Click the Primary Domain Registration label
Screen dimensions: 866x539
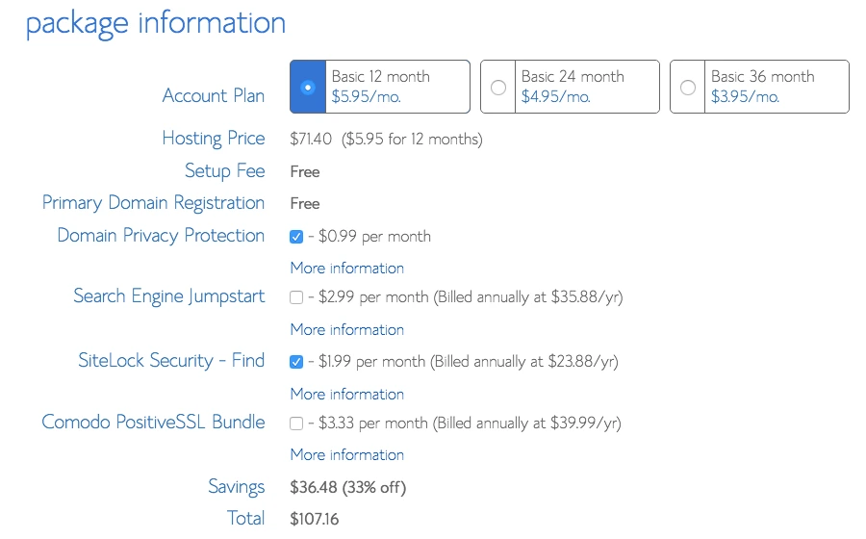pos(153,203)
